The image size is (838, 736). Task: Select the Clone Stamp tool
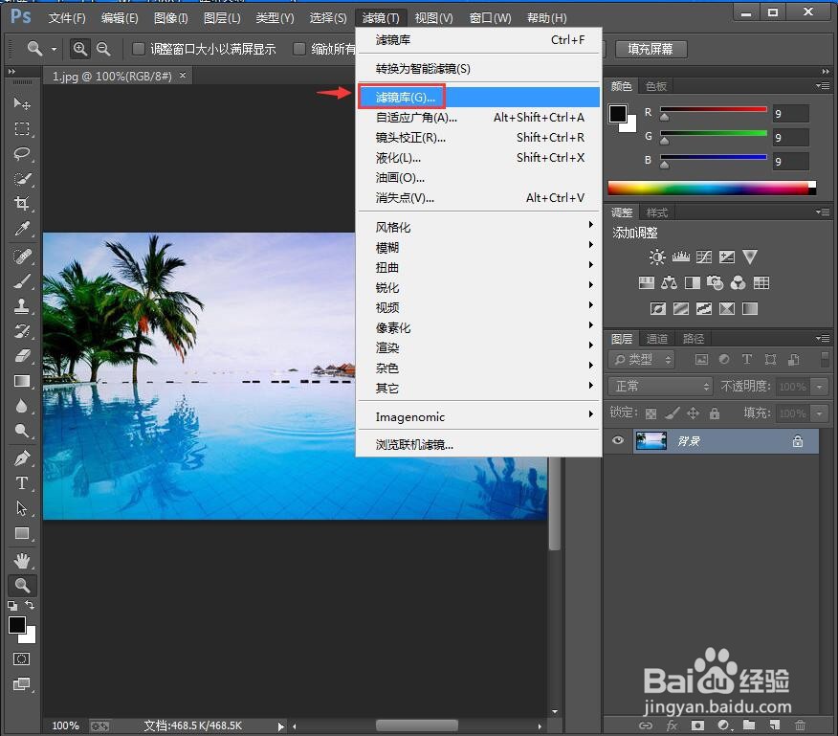tap(22, 306)
